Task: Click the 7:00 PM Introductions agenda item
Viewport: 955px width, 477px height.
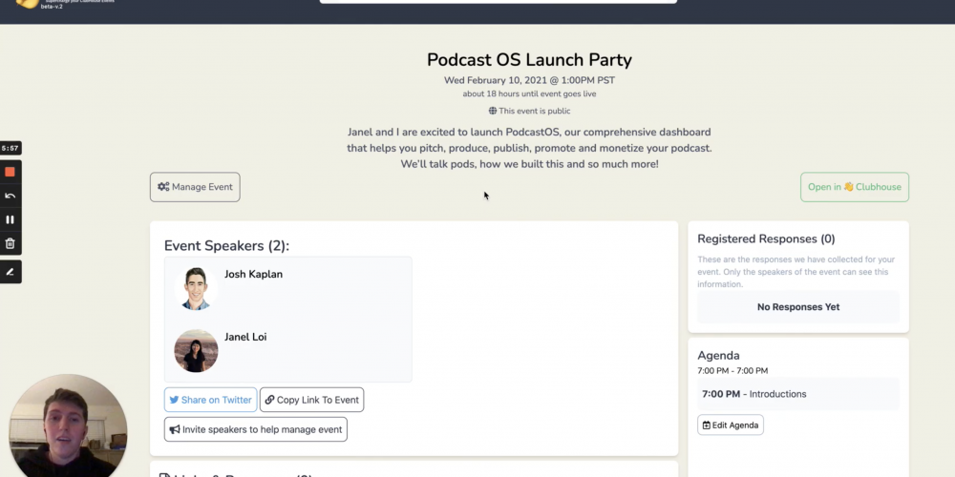Action: (797, 394)
